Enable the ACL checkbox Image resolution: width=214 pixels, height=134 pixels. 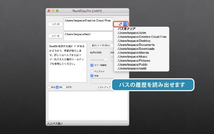click(49, 87)
